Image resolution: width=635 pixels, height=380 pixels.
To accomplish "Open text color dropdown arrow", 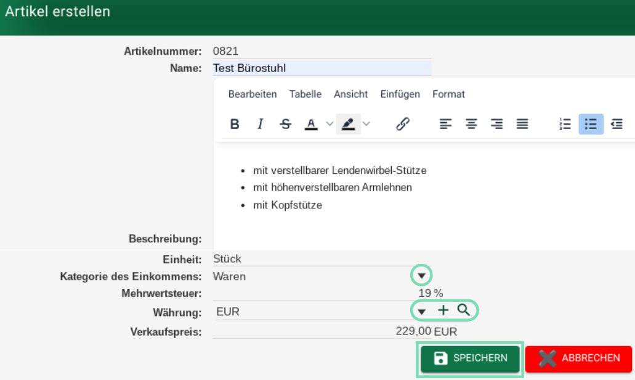I will point(330,124).
